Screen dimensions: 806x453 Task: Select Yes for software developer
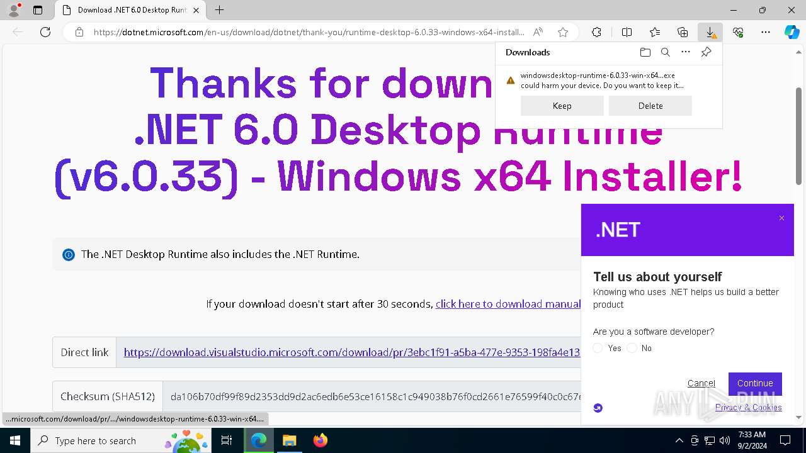(x=598, y=348)
